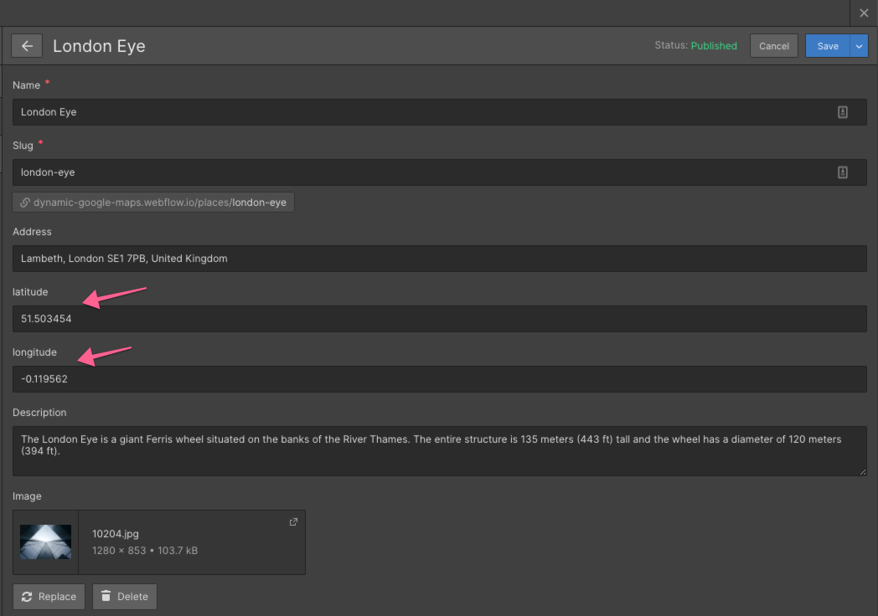Click the Name input field

440,112
